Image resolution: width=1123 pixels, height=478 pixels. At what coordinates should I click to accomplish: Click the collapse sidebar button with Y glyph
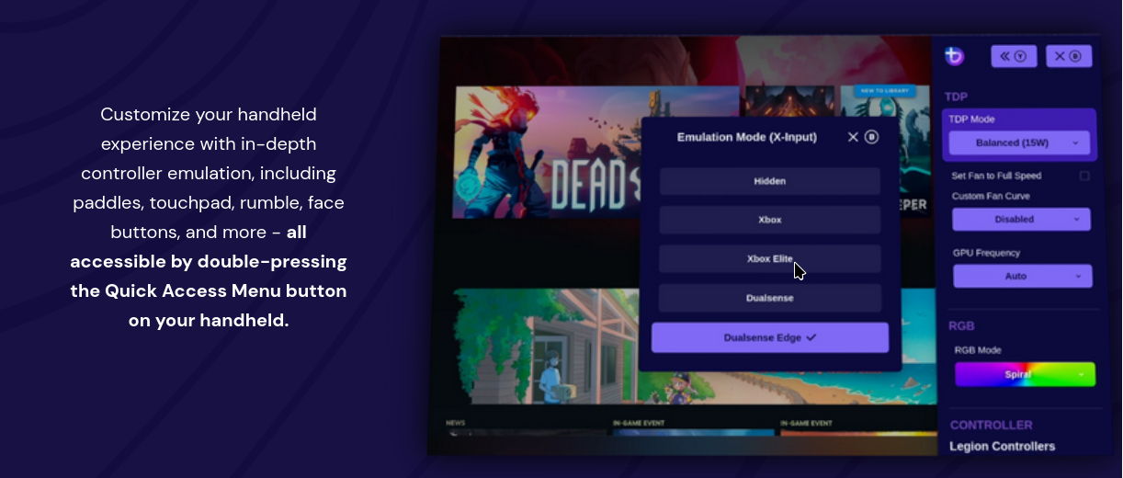click(x=1014, y=56)
